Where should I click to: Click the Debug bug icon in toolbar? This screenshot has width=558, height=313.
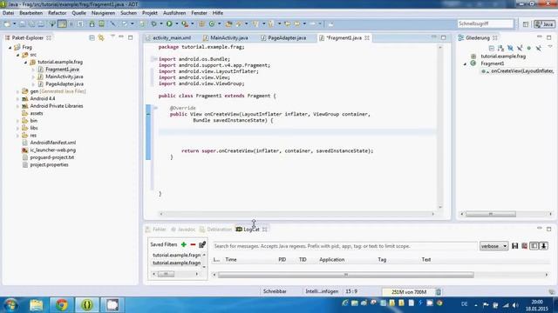(x=153, y=23)
